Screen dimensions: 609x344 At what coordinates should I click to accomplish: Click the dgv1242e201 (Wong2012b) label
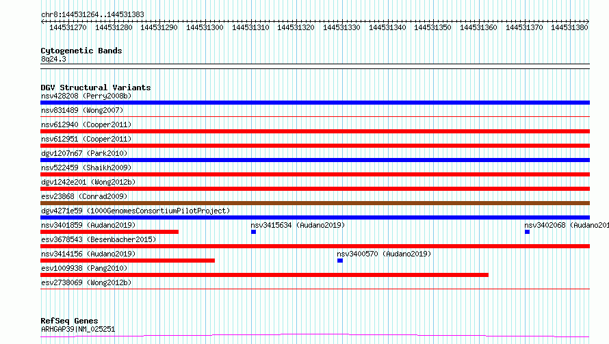pos(88,182)
